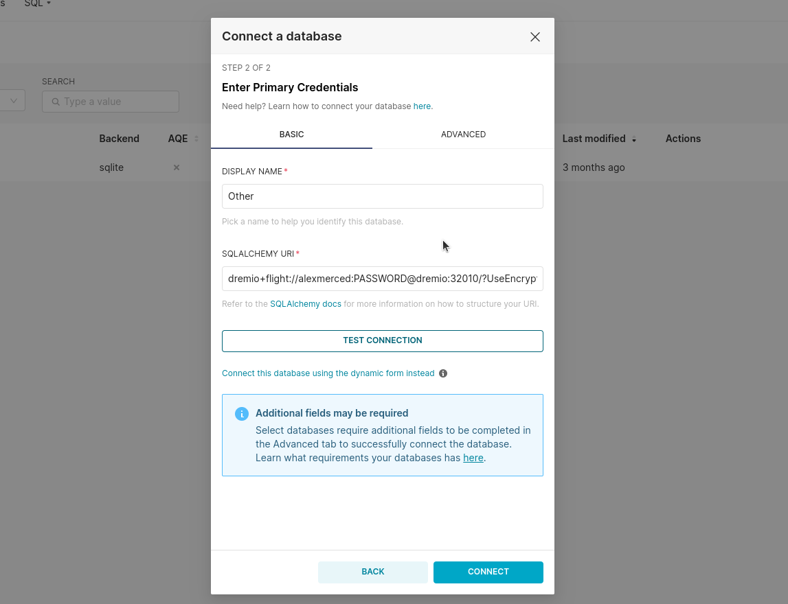
Task: Select the BASIC tab
Action: [291, 135]
